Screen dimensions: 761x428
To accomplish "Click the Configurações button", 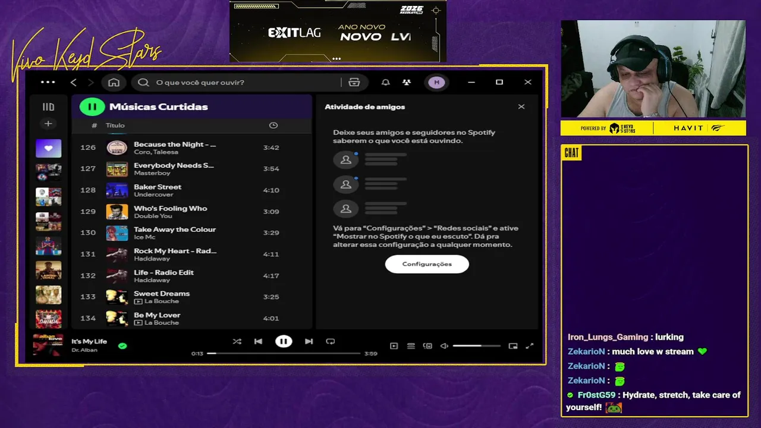I will tap(427, 264).
